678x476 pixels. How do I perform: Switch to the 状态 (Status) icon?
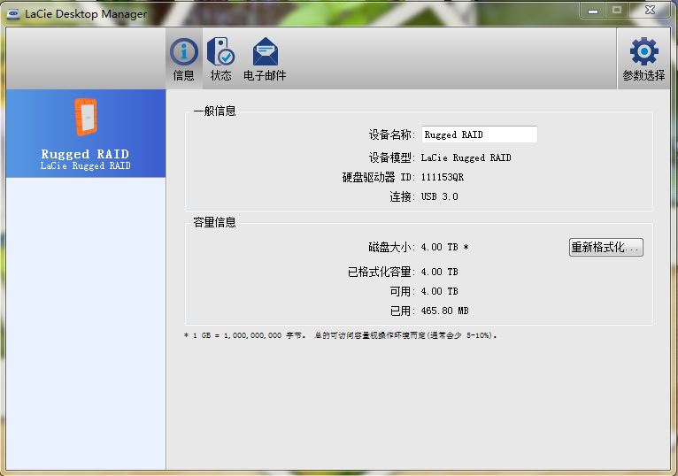pyautogui.click(x=220, y=53)
